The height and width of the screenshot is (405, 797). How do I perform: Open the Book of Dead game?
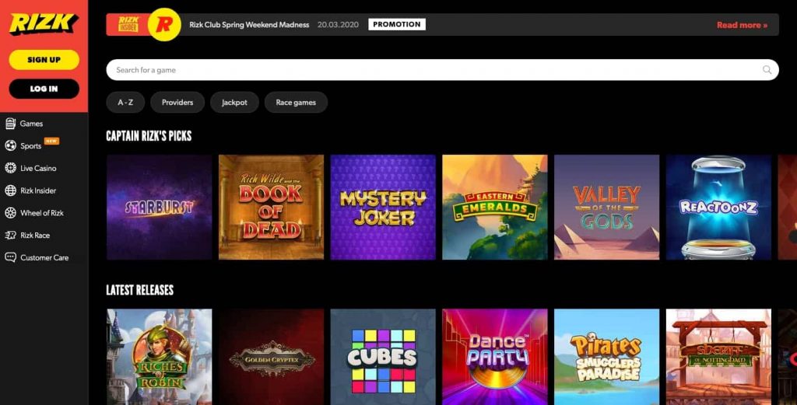tap(271, 207)
